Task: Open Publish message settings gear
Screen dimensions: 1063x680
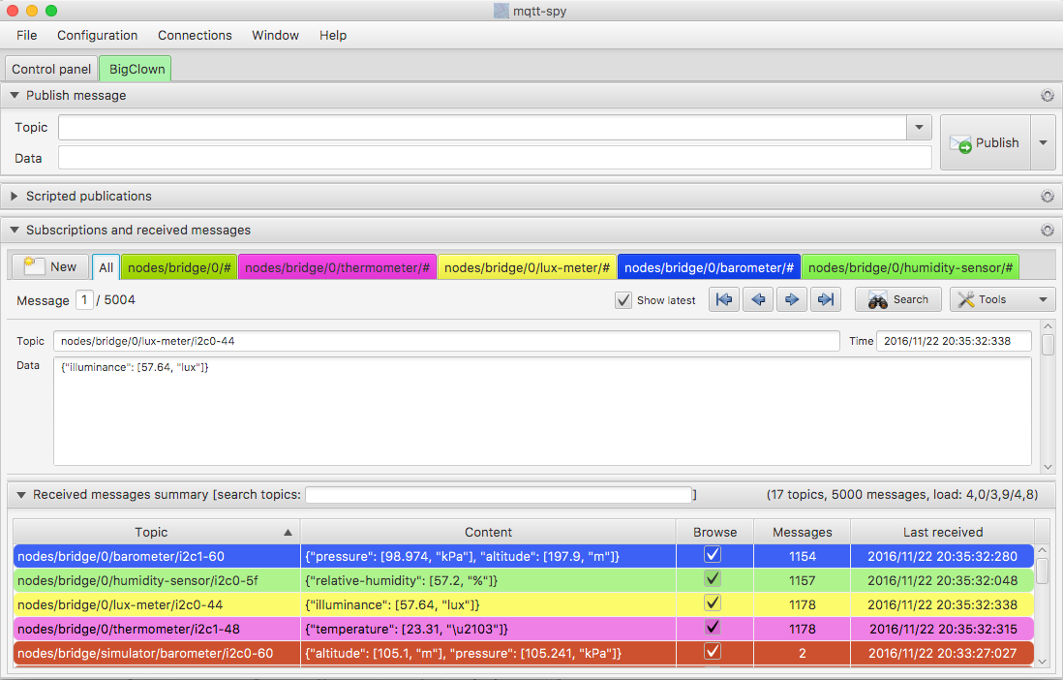Action: (1047, 96)
